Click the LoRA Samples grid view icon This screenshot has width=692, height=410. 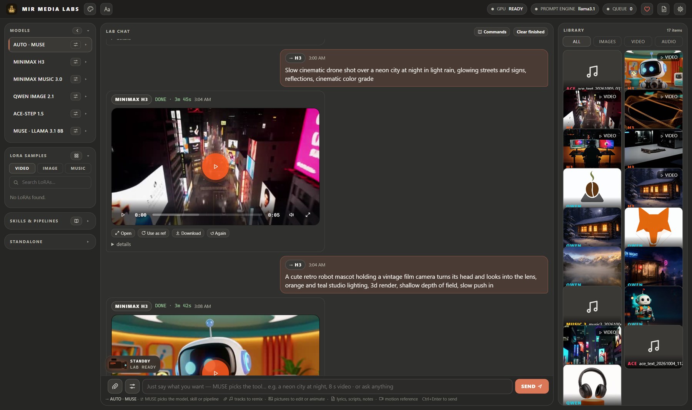click(76, 156)
